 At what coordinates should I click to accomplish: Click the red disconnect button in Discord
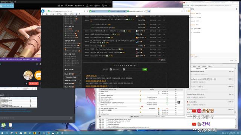(34, 84)
